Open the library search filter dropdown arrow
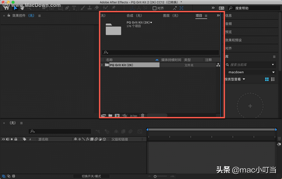282x179 pixels. click(x=273, y=65)
